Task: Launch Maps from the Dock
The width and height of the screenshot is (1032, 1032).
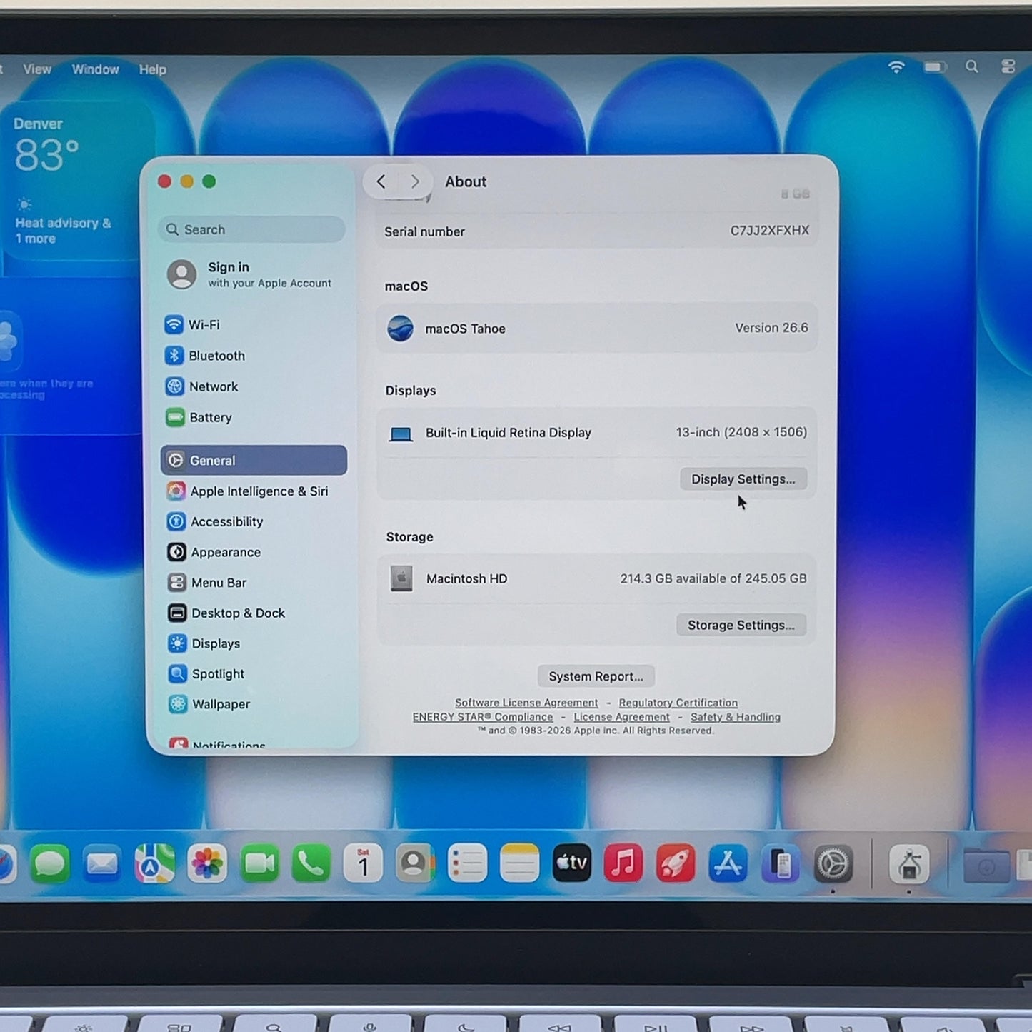Action: (154, 863)
